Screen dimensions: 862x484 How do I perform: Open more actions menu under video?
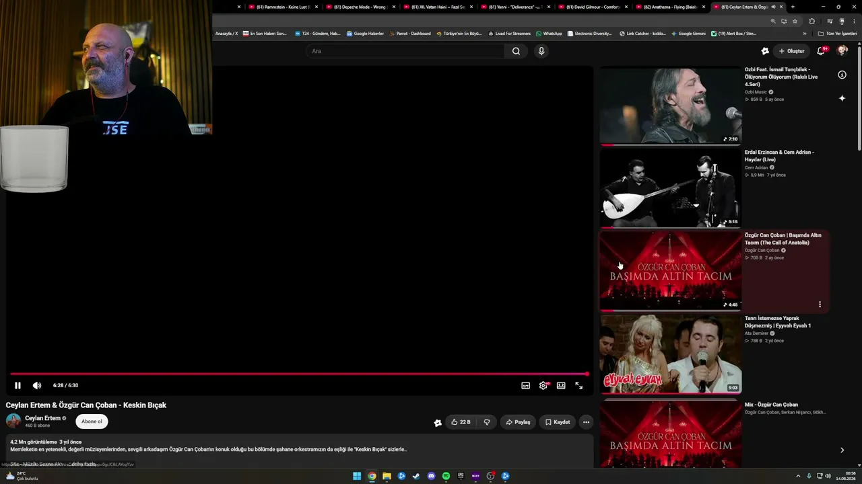click(586, 422)
